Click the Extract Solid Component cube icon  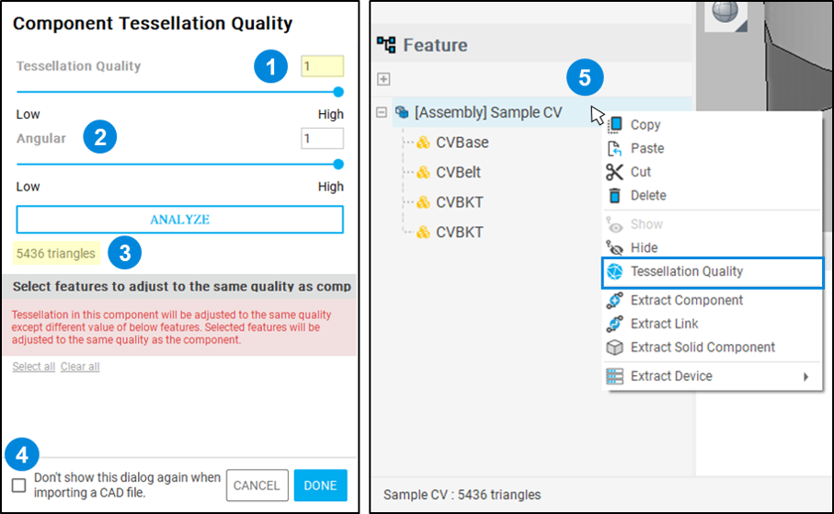(x=615, y=348)
